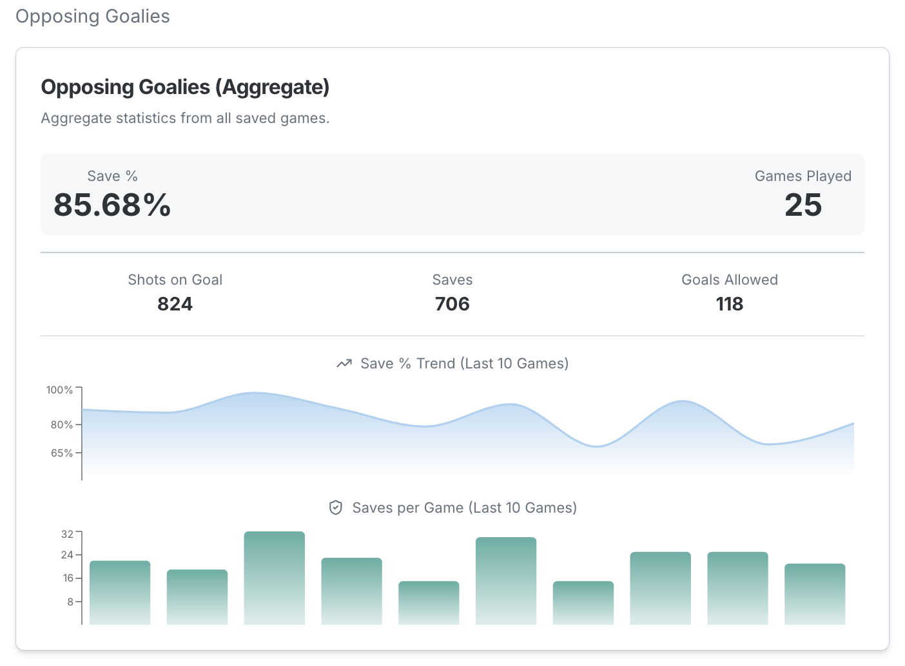Click the Saves per Game (Last 10 Games) title

pyautogui.click(x=464, y=508)
